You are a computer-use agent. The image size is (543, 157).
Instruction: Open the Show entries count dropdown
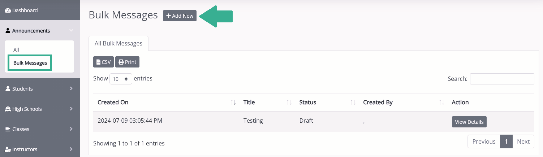(x=121, y=79)
